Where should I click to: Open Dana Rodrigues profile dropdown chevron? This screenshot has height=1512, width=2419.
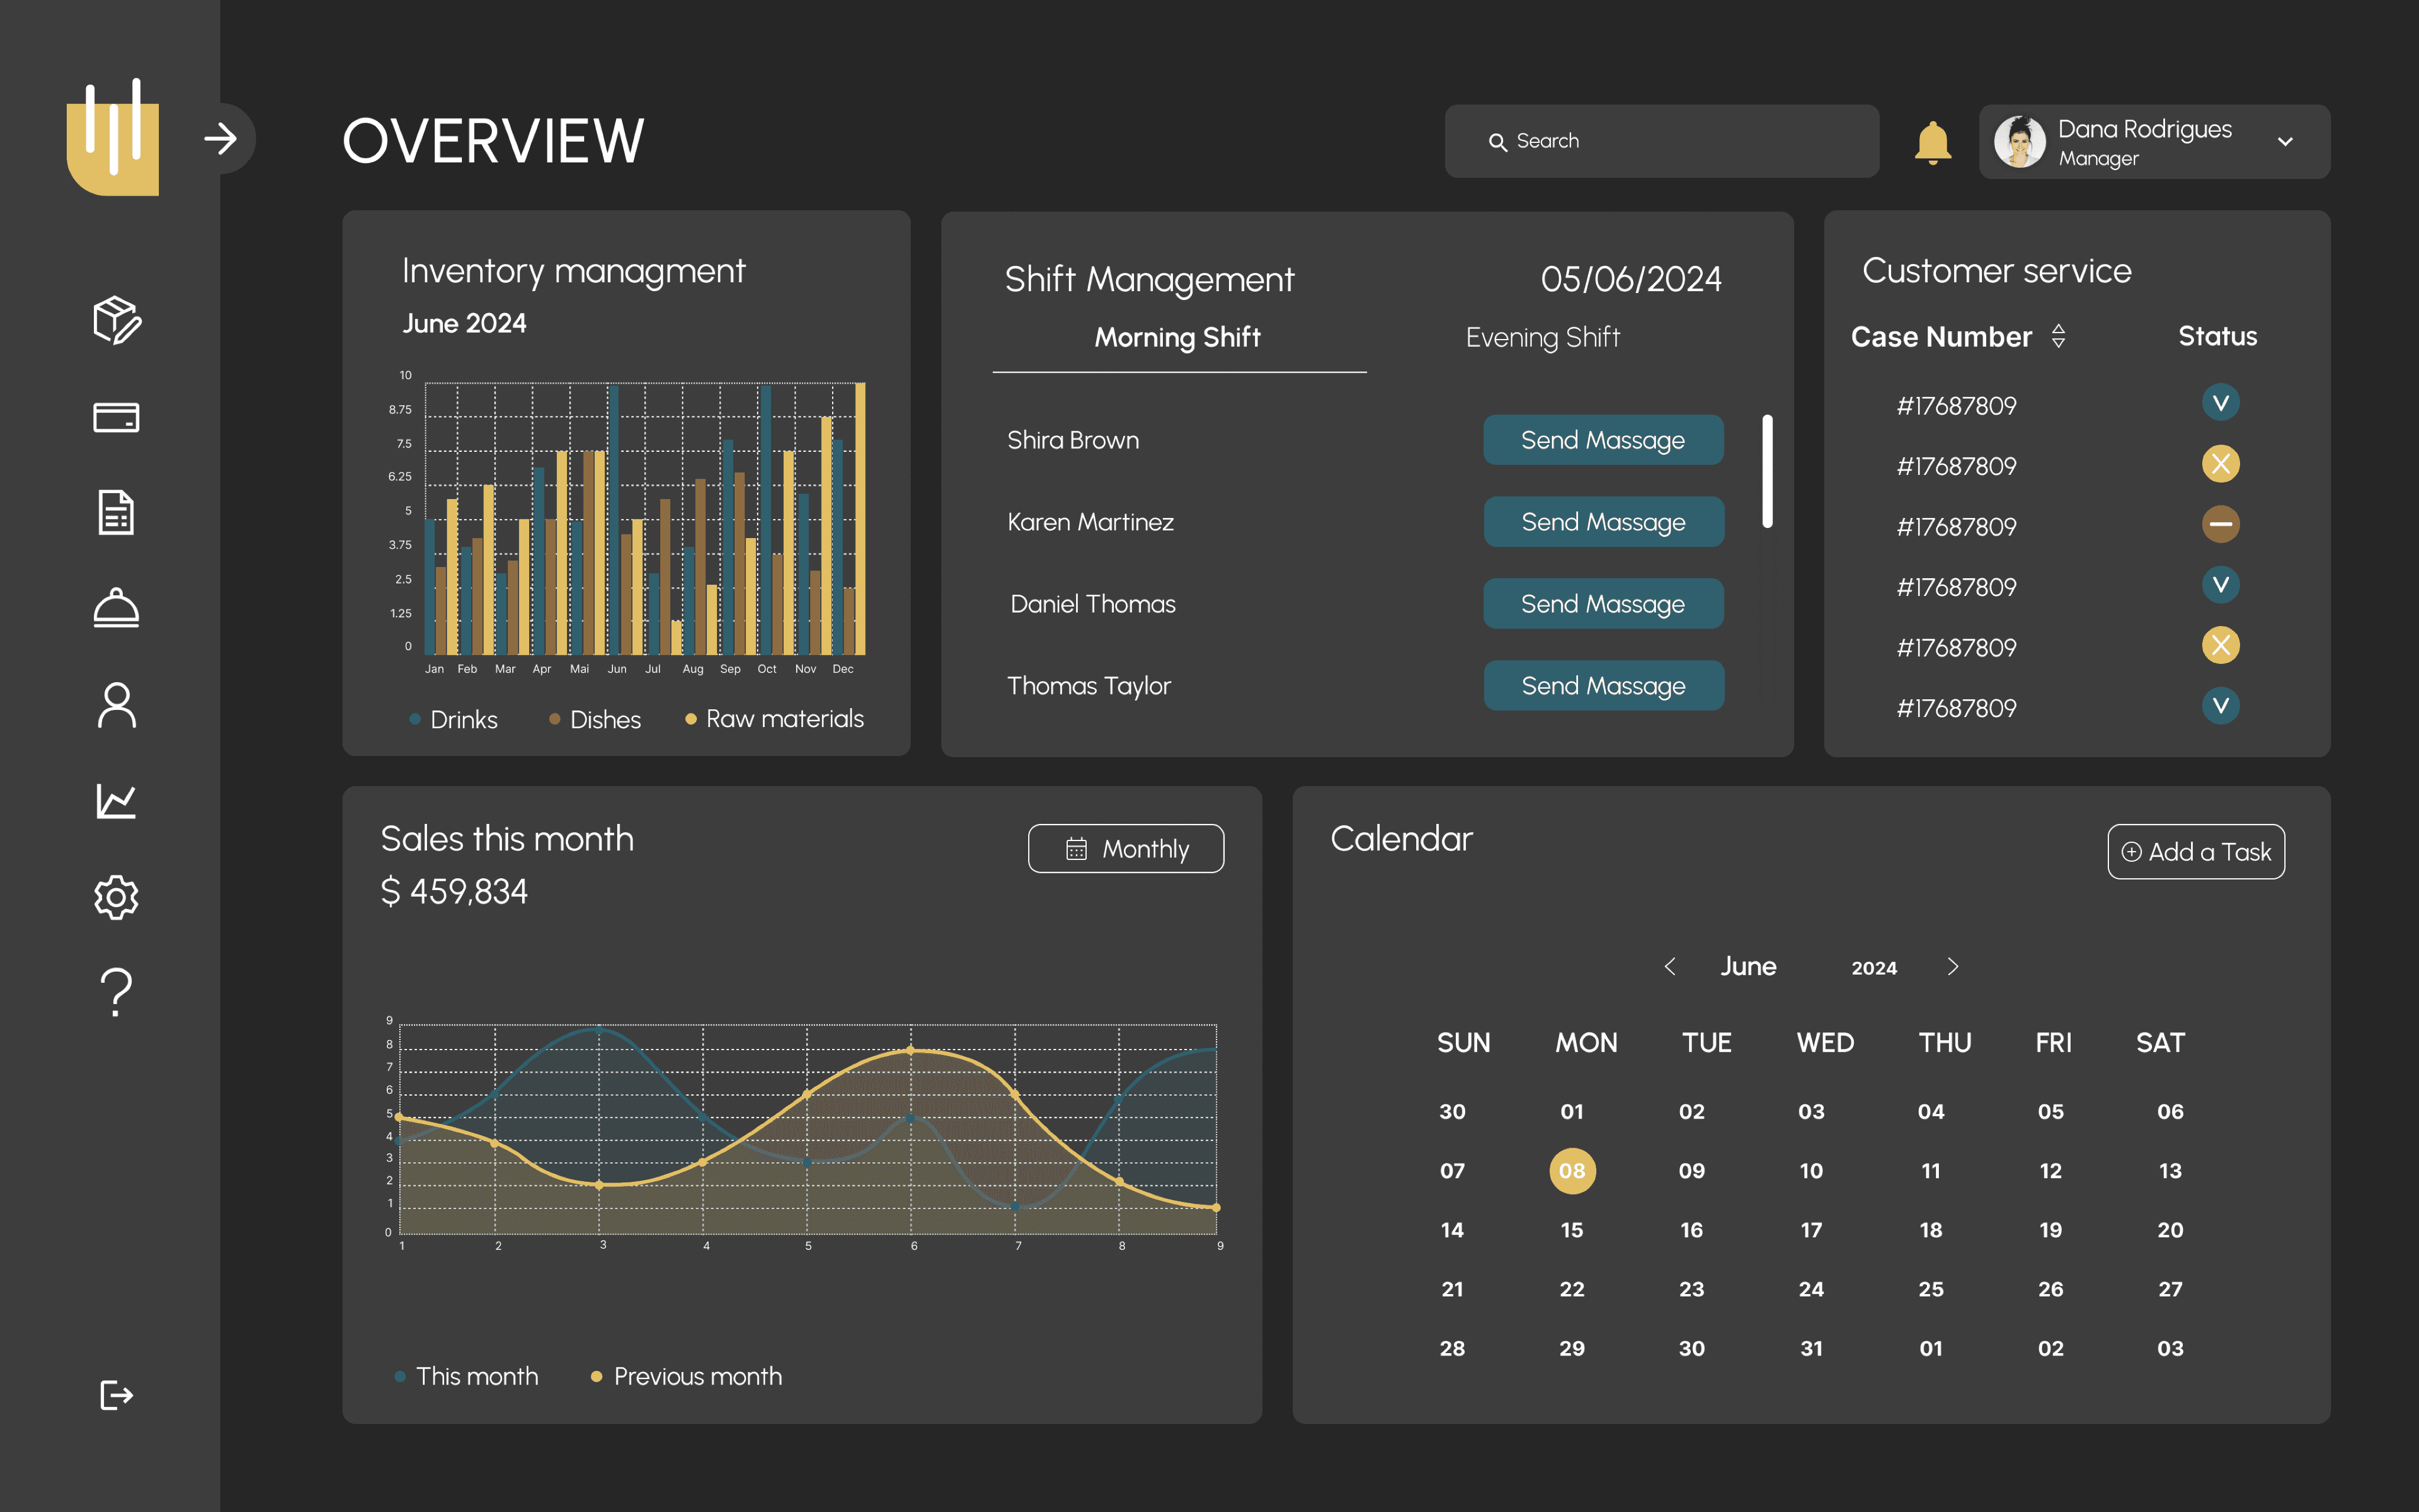click(2285, 142)
